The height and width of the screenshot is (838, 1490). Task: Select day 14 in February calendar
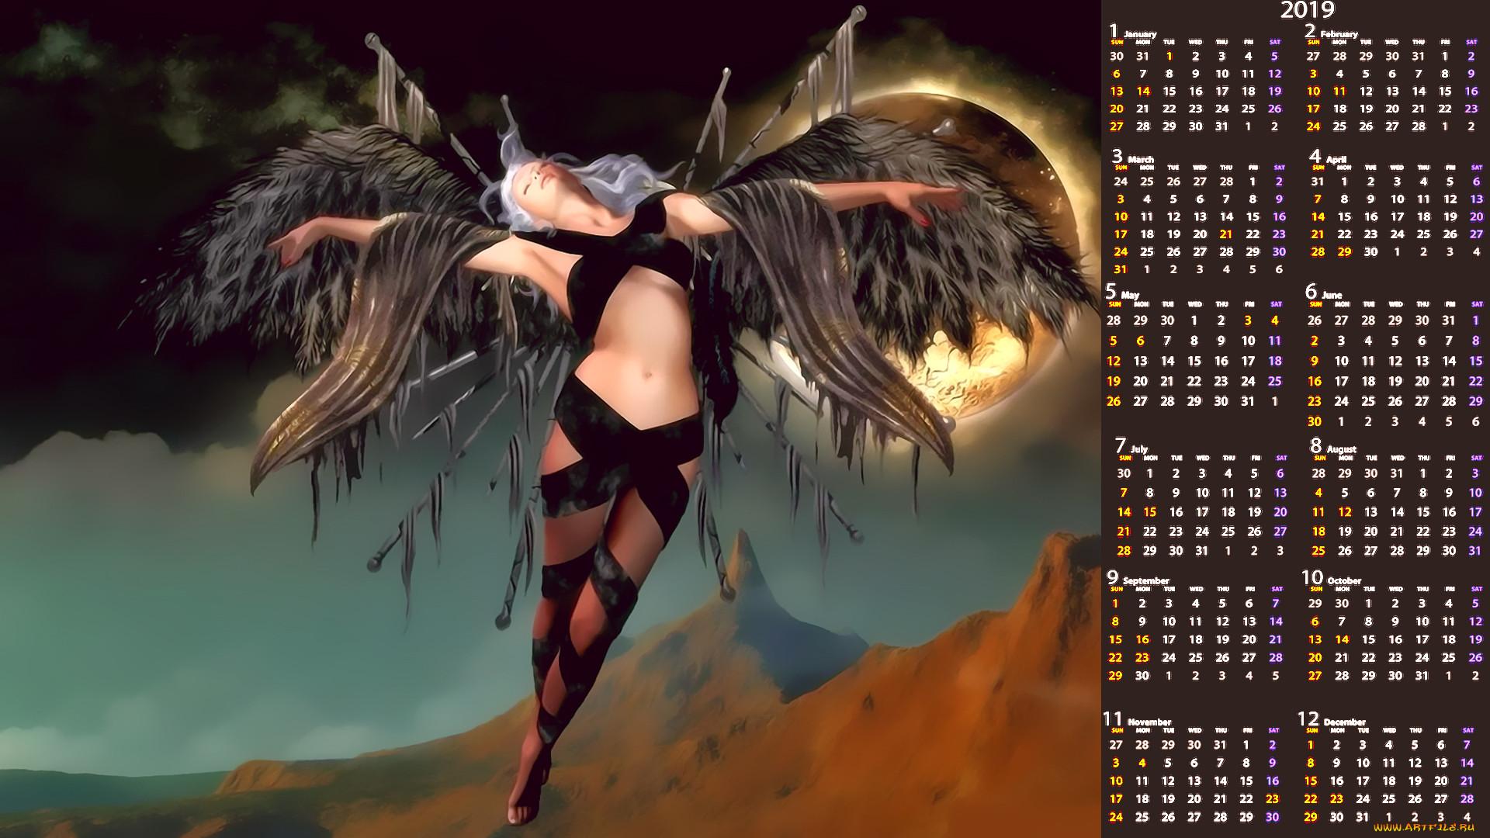click(1418, 91)
